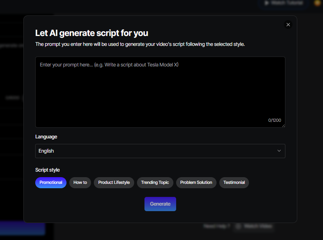Open the Language dropdown showing English
323x240 pixels.
tap(160, 151)
